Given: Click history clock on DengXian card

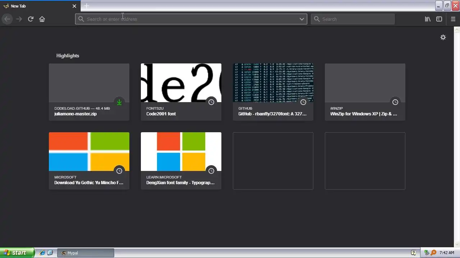Looking at the screenshot, I should tap(211, 171).
